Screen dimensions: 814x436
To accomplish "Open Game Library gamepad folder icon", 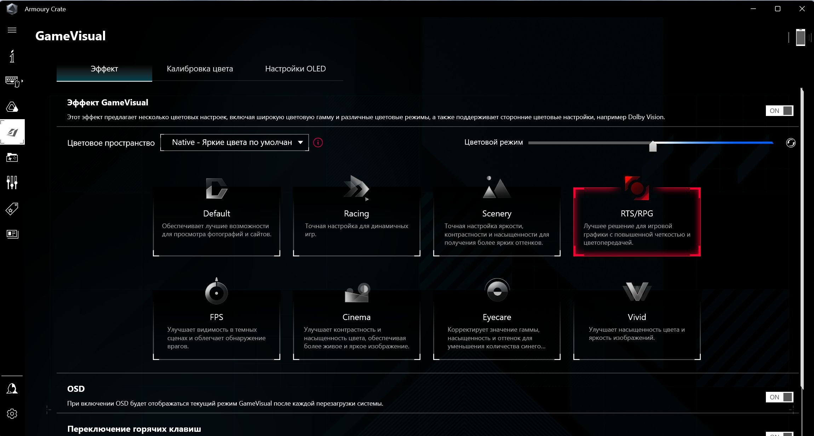I will tap(12, 157).
